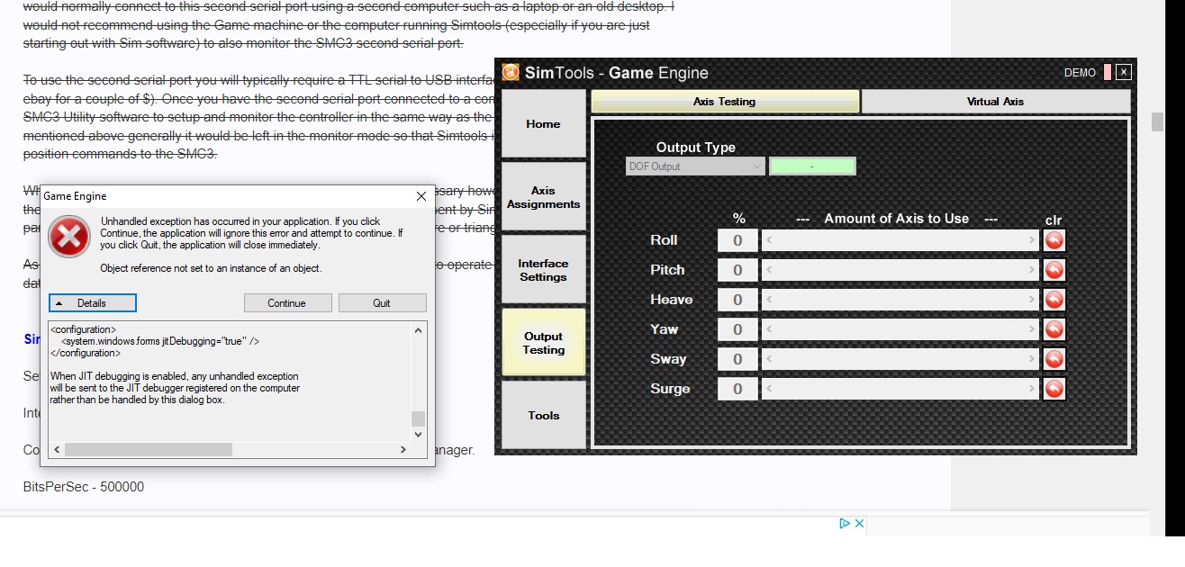Screen dimensions: 1185x567
Task: Open the Output Type dropdown
Action: coord(695,166)
